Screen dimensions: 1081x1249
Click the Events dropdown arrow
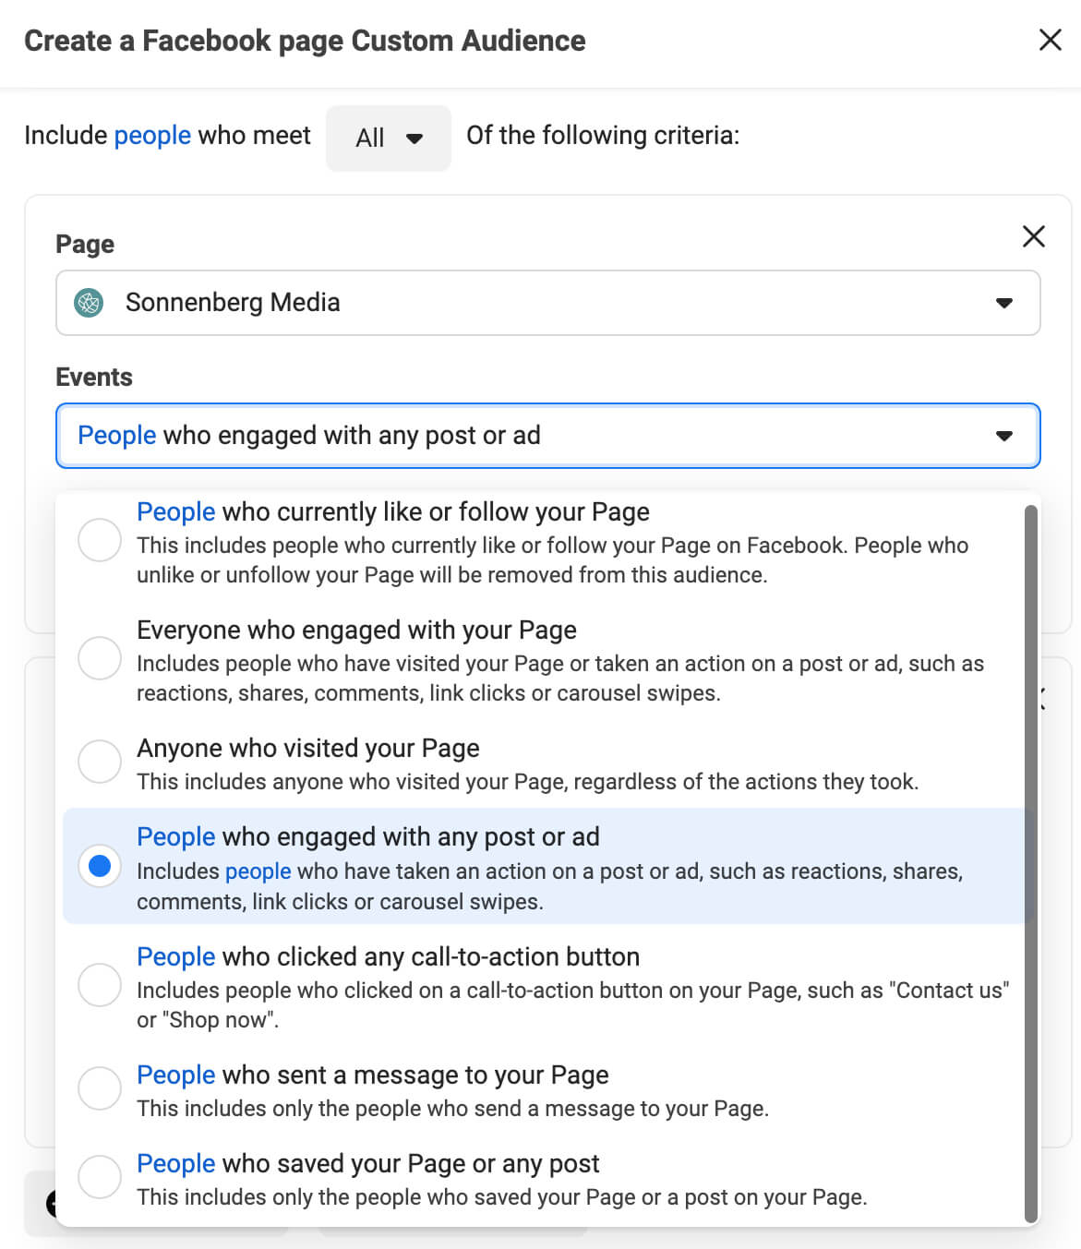click(x=1005, y=436)
